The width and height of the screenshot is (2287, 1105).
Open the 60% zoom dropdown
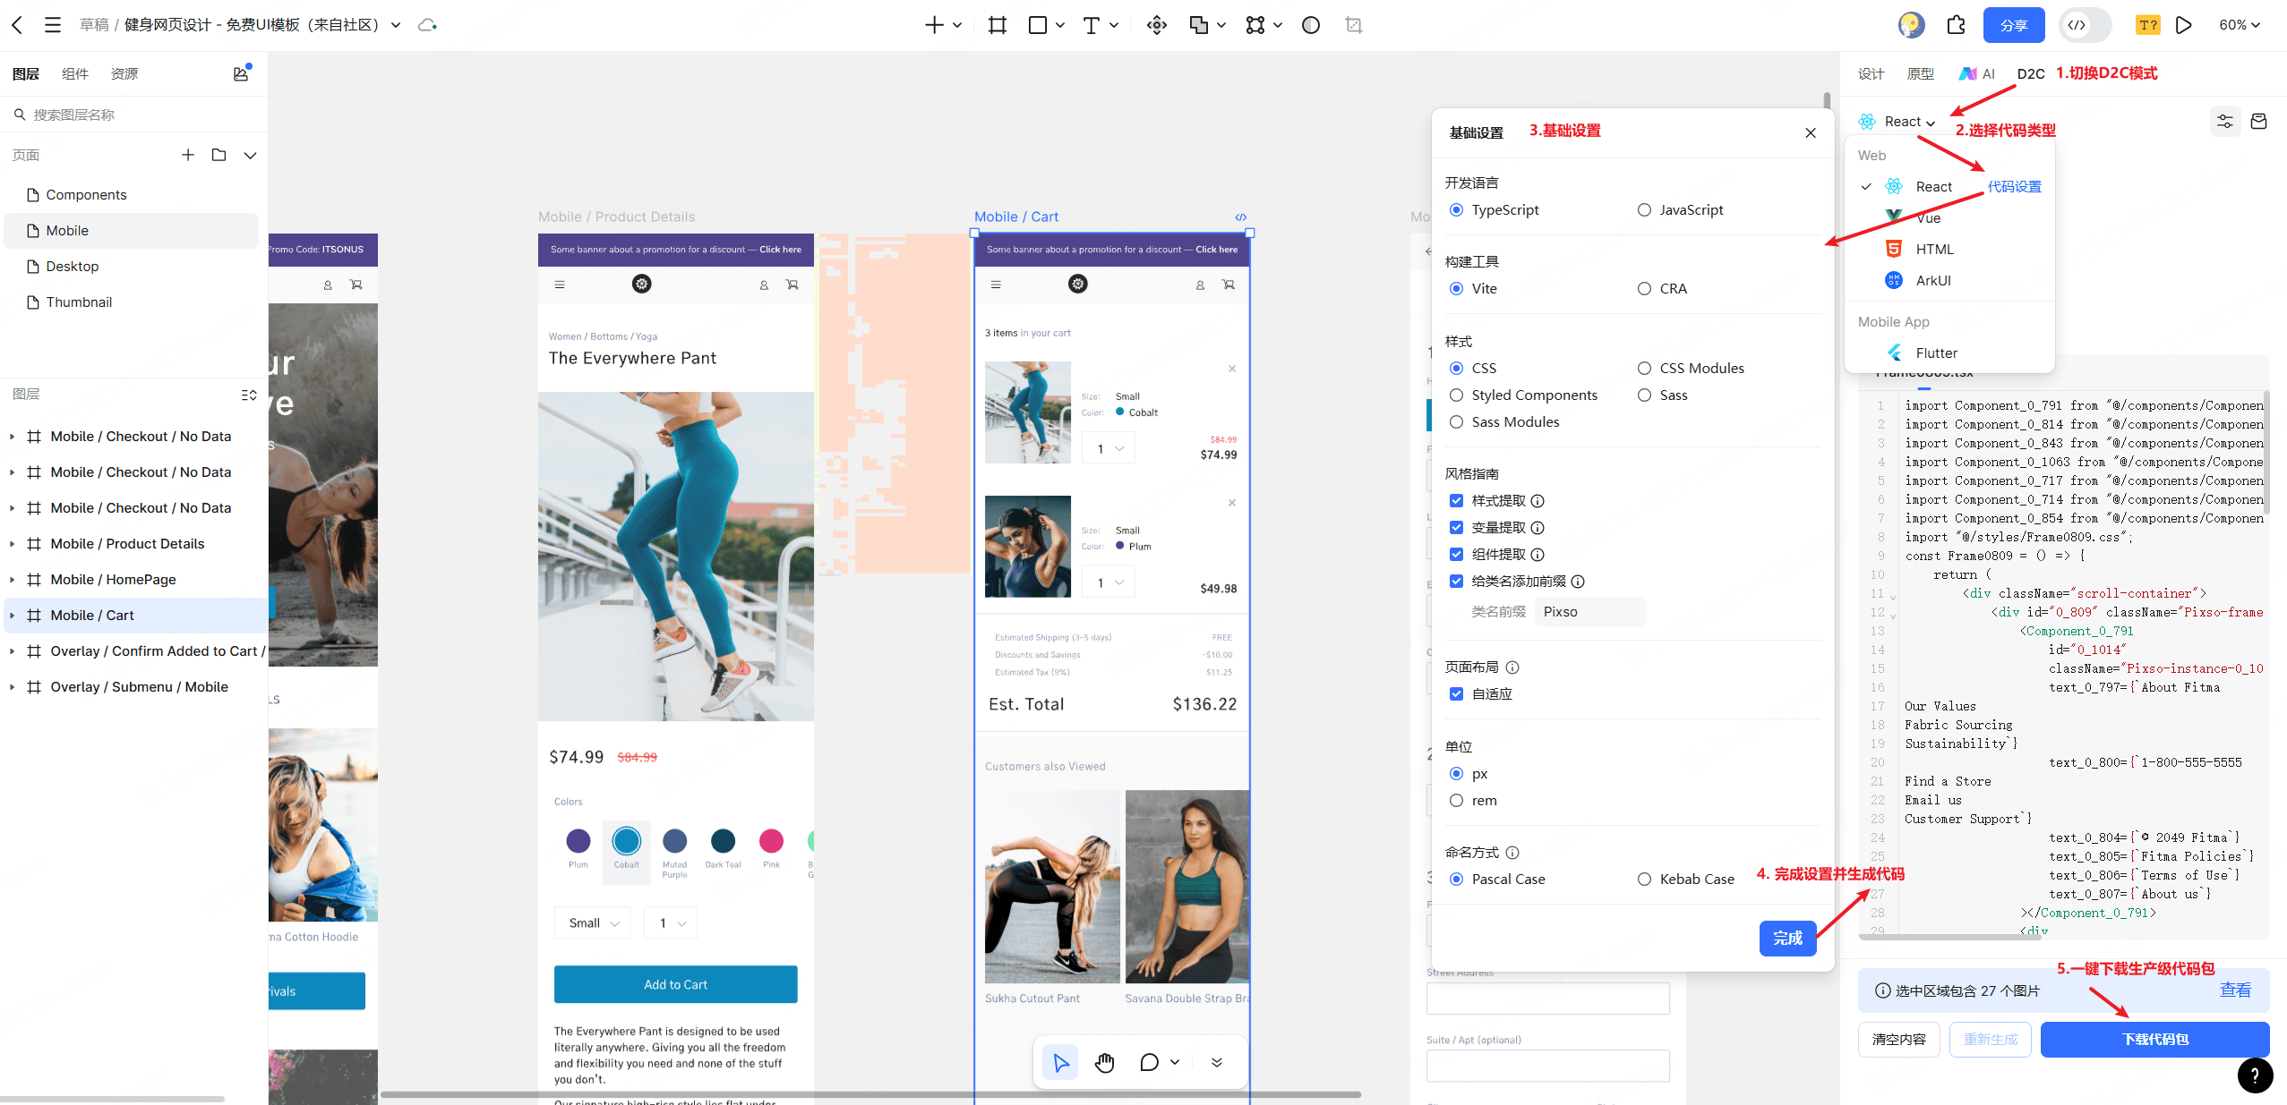pos(2240,25)
